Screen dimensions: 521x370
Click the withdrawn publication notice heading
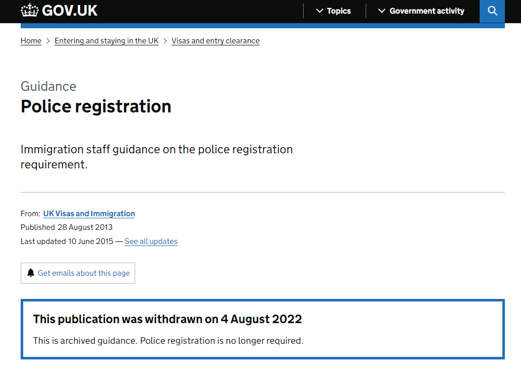(167, 319)
